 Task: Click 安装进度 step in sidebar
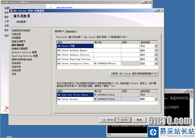[x=16, y=70]
